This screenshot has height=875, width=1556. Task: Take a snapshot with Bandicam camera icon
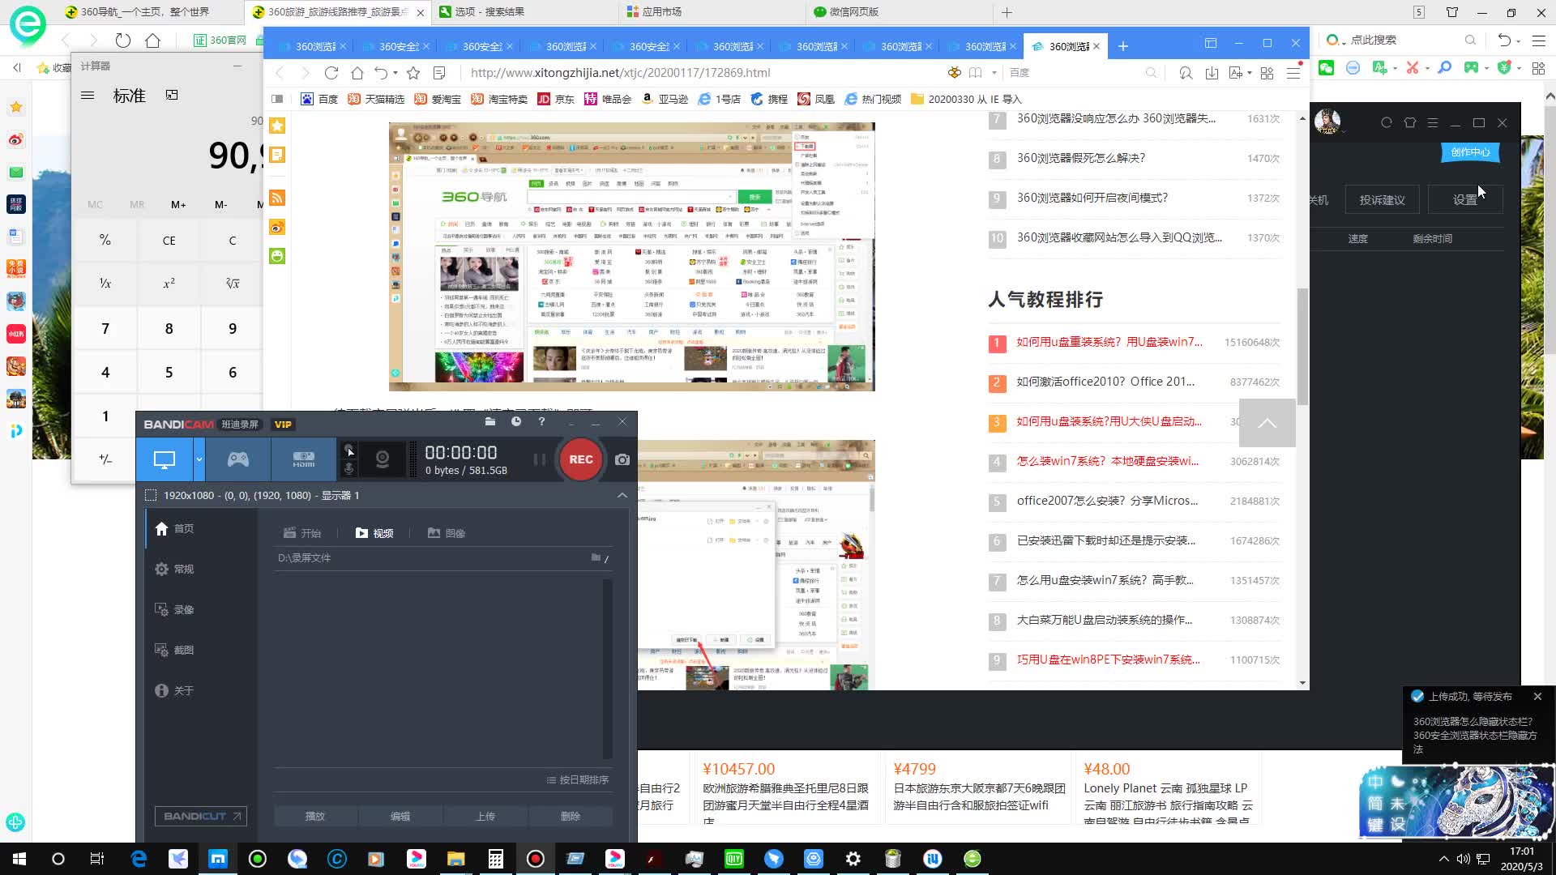pyautogui.click(x=622, y=459)
